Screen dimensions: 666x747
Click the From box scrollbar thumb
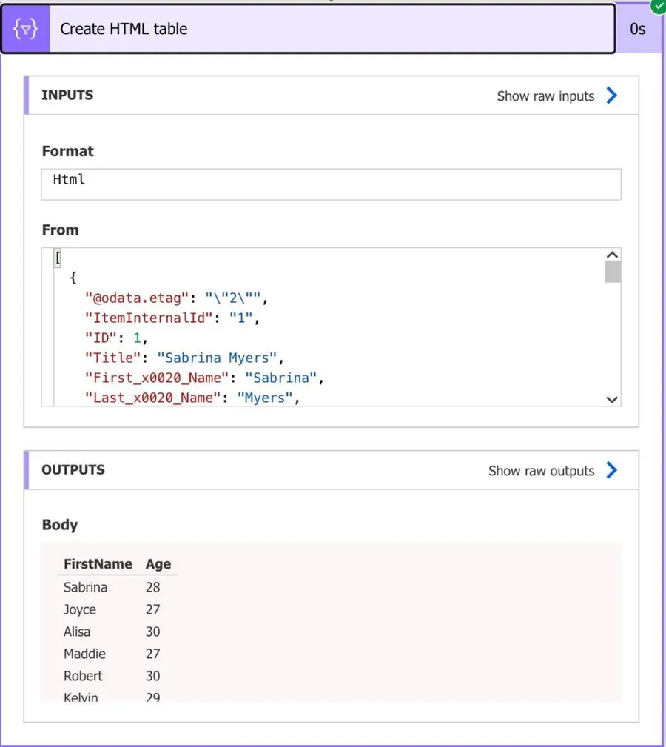[612, 272]
